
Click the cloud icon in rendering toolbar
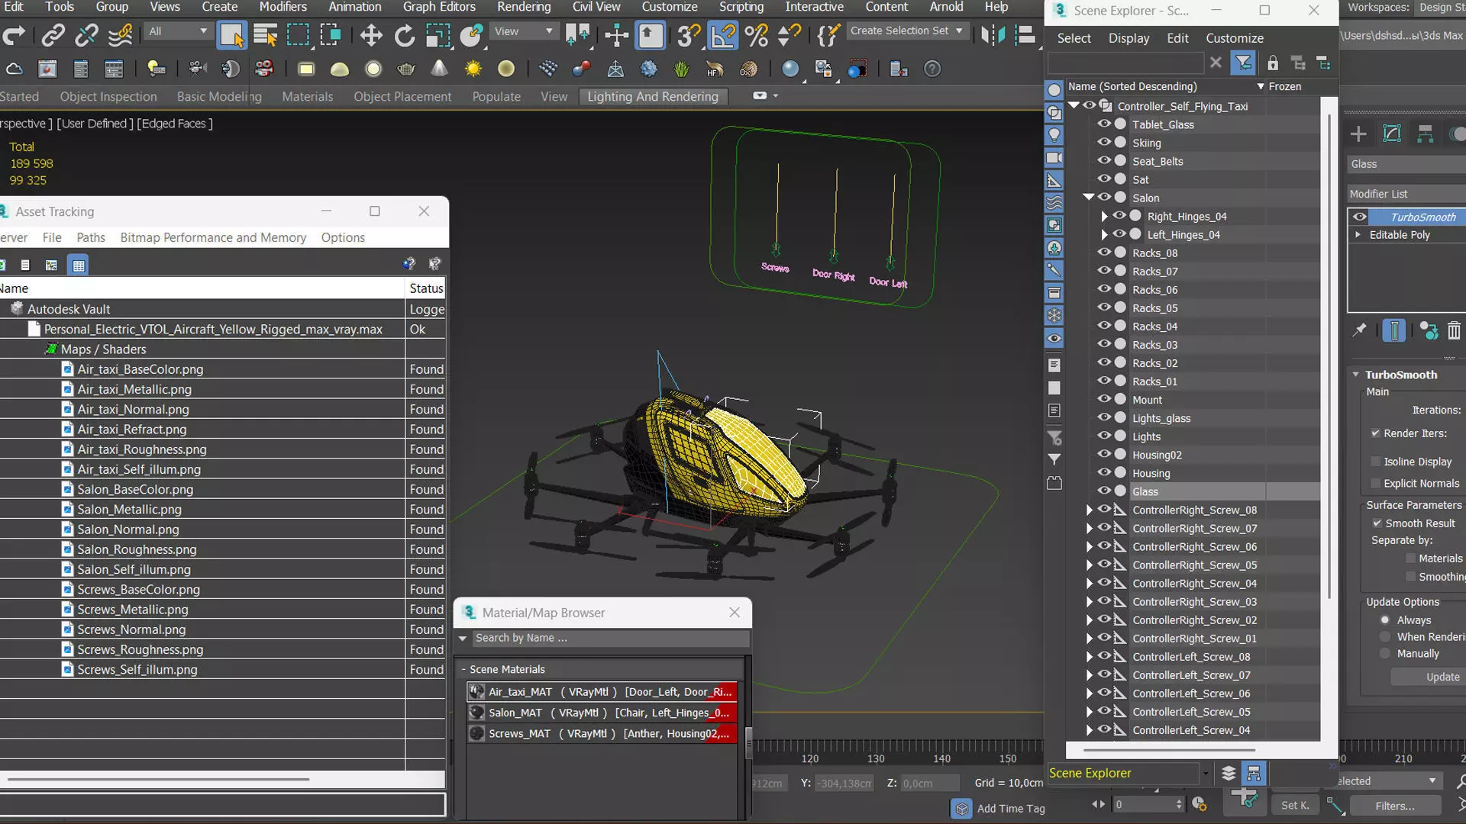14,69
